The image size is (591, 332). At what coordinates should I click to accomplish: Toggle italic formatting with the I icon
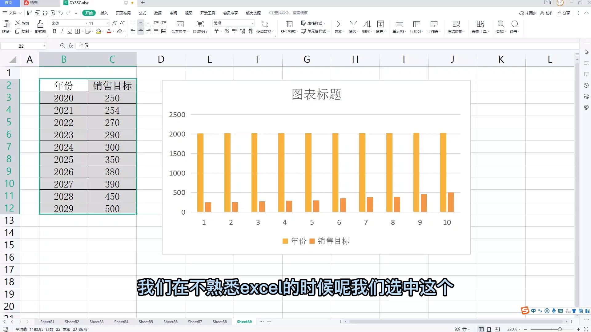[x=62, y=31]
